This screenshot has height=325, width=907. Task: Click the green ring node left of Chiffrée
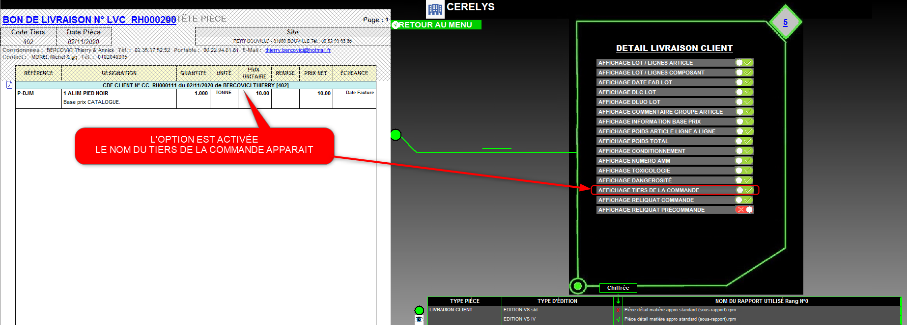click(x=578, y=286)
